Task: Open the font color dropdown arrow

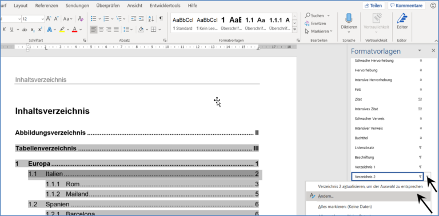Action: [x=81, y=29]
